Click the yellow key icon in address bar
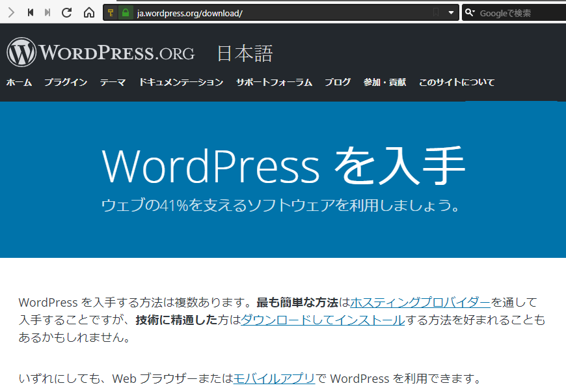 point(111,13)
